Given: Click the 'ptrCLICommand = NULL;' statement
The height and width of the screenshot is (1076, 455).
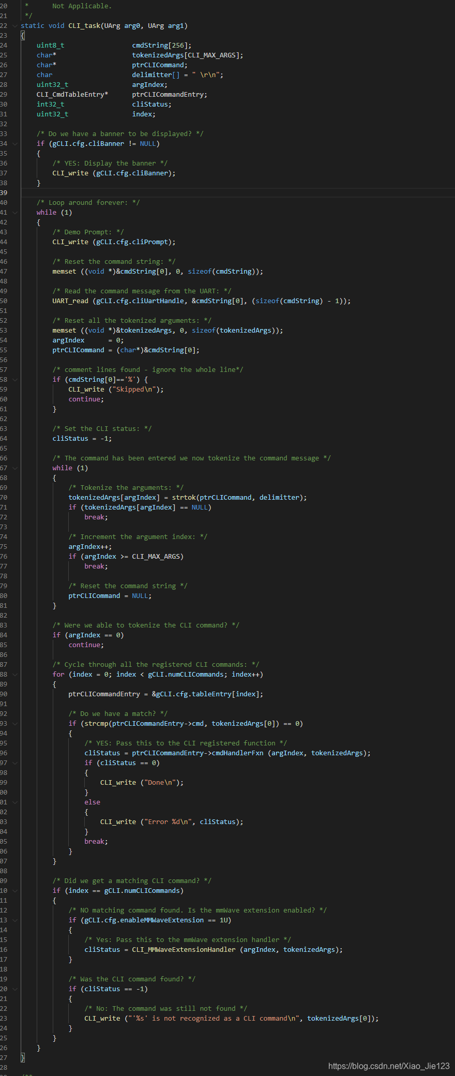Looking at the screenshot, I should (110, 596).
